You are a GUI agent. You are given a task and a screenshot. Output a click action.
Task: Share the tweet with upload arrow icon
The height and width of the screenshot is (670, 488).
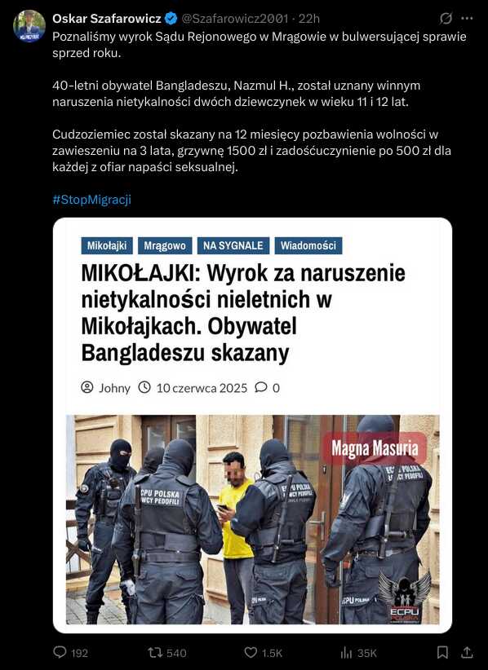(467, 653)
